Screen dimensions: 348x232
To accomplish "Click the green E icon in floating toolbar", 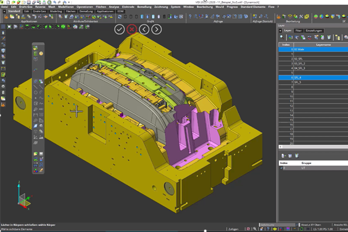I will click(35, 53).
